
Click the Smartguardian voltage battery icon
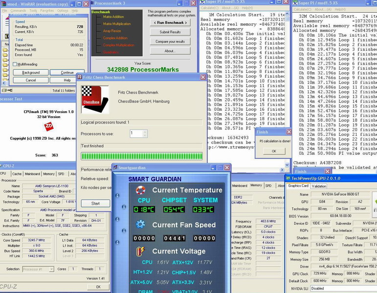click(x=140, y=251)
